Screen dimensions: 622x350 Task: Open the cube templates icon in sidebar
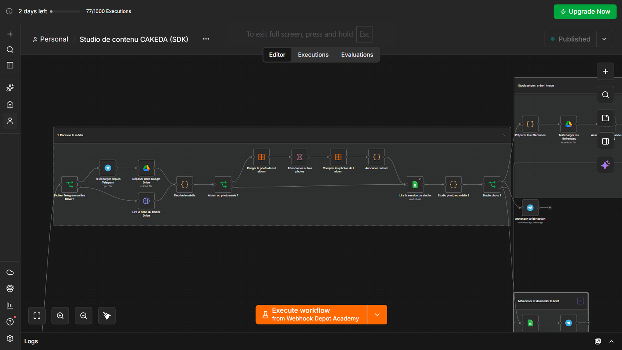(x=10, y=289)
